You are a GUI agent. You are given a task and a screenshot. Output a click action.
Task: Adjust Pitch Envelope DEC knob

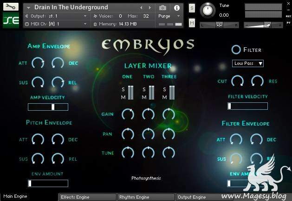click(58, 139)
